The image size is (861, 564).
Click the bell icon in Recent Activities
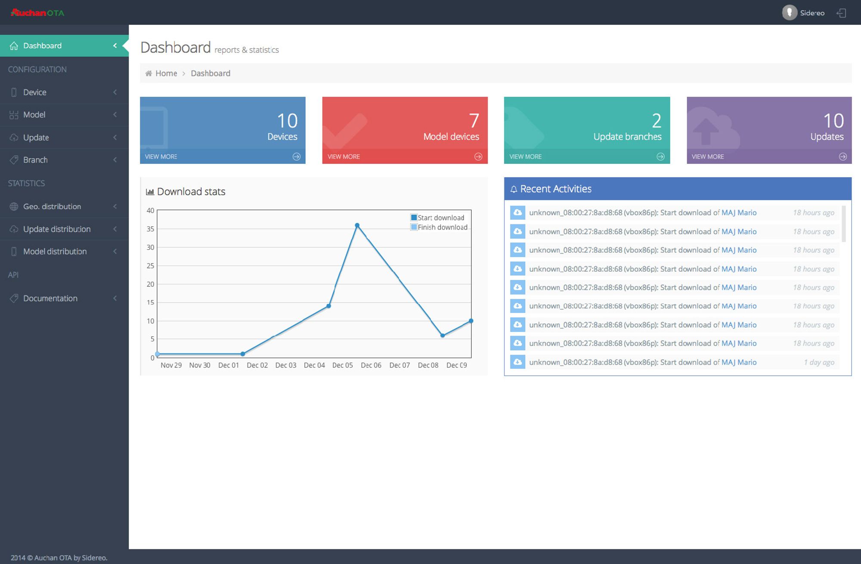[514, 189]
